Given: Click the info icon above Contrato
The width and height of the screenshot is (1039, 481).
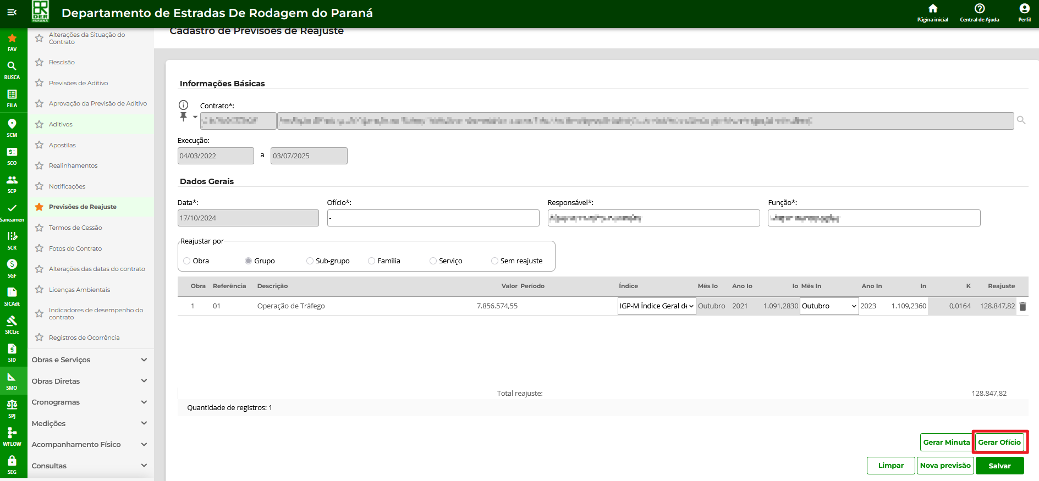Looking at the screenshot, I should coord(184,105).
